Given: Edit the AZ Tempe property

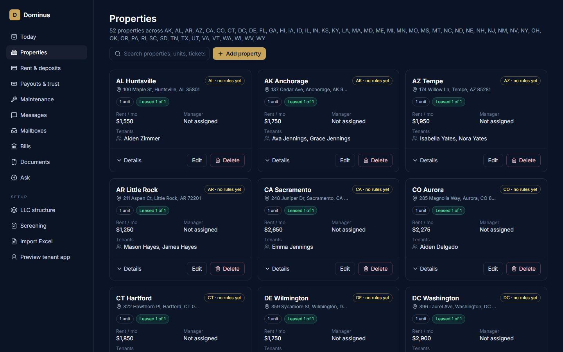Looking at the screenshot, I should [x=493, y=160].
